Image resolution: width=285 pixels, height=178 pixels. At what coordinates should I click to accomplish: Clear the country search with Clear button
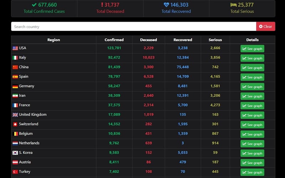click(x=265, y=26)
